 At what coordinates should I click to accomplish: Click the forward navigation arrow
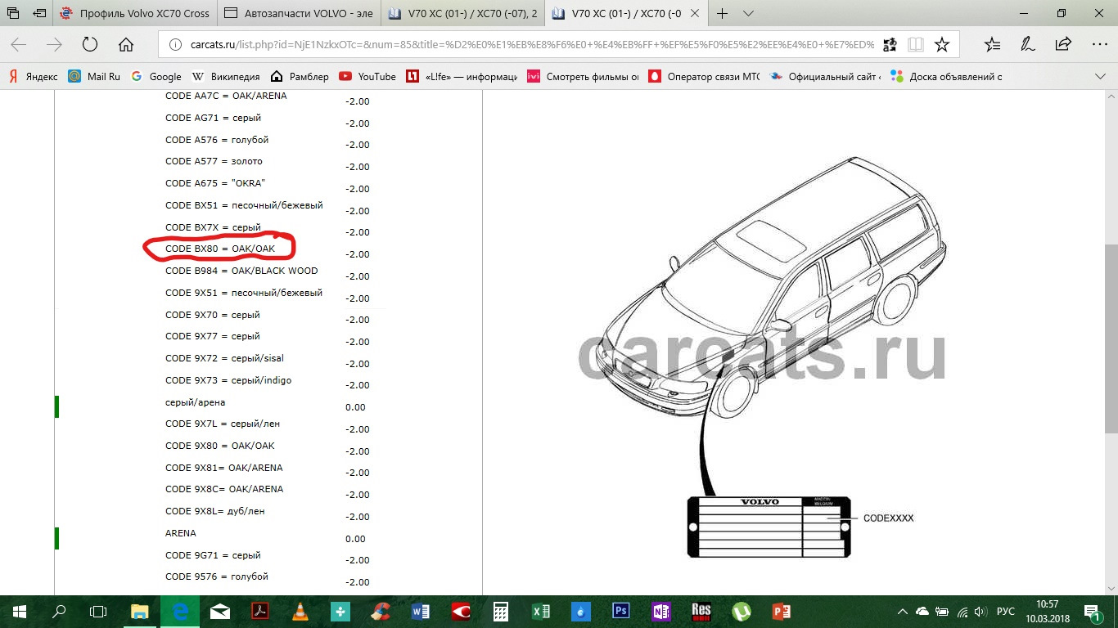tap(54, 45)
